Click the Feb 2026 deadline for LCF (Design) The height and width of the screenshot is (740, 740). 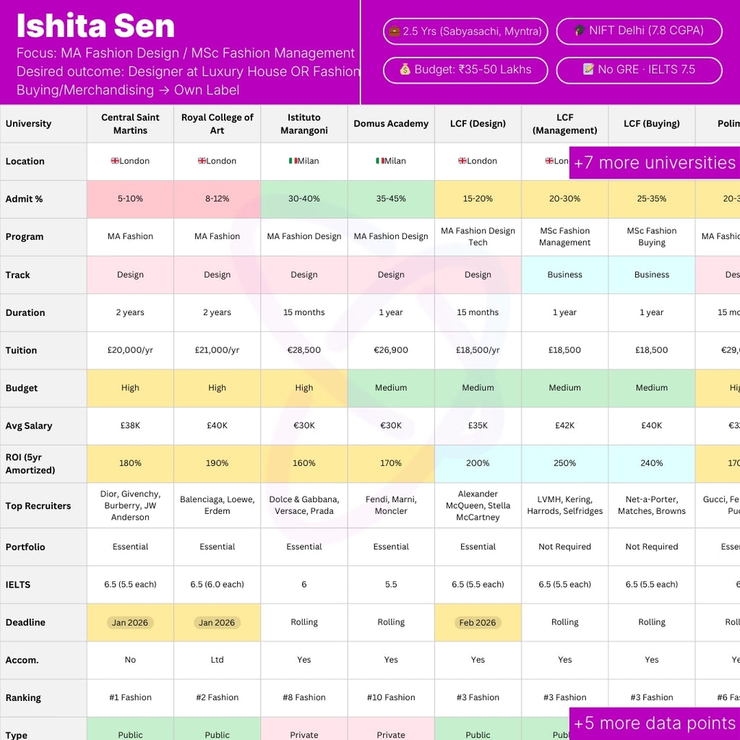click(x=478, y=622)
